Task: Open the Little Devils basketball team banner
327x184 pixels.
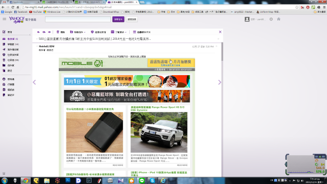Action: click(x=127, y=96)
